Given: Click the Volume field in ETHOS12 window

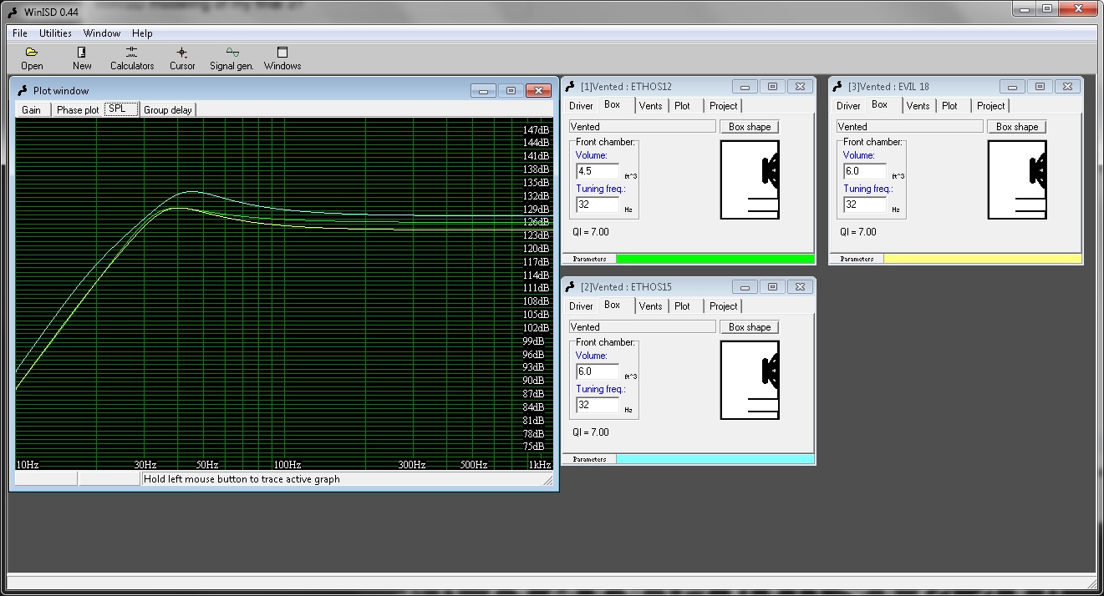Looking at the screenshot, I should [597, 171].
